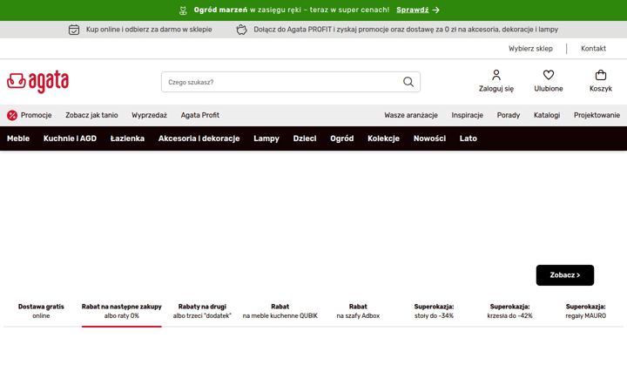Click the calendar icon beside Kup online

(x=74, y=30)
